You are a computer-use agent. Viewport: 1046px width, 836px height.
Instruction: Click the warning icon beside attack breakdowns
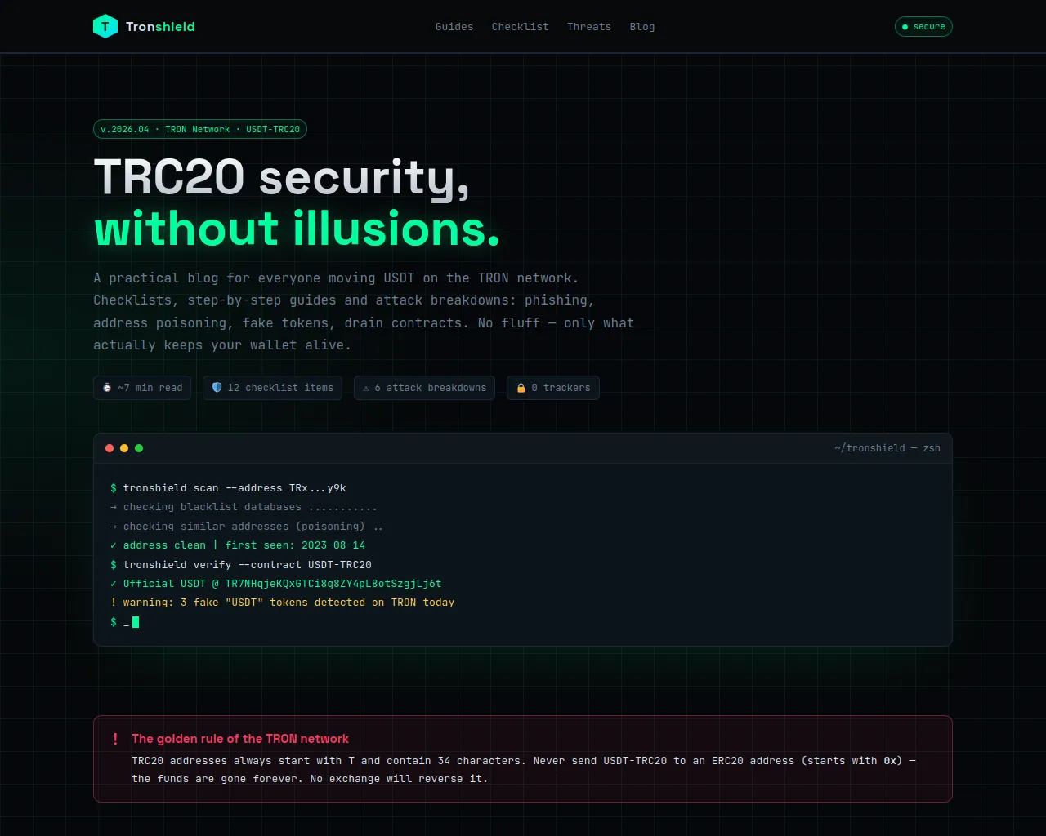[x=366, y=388]
